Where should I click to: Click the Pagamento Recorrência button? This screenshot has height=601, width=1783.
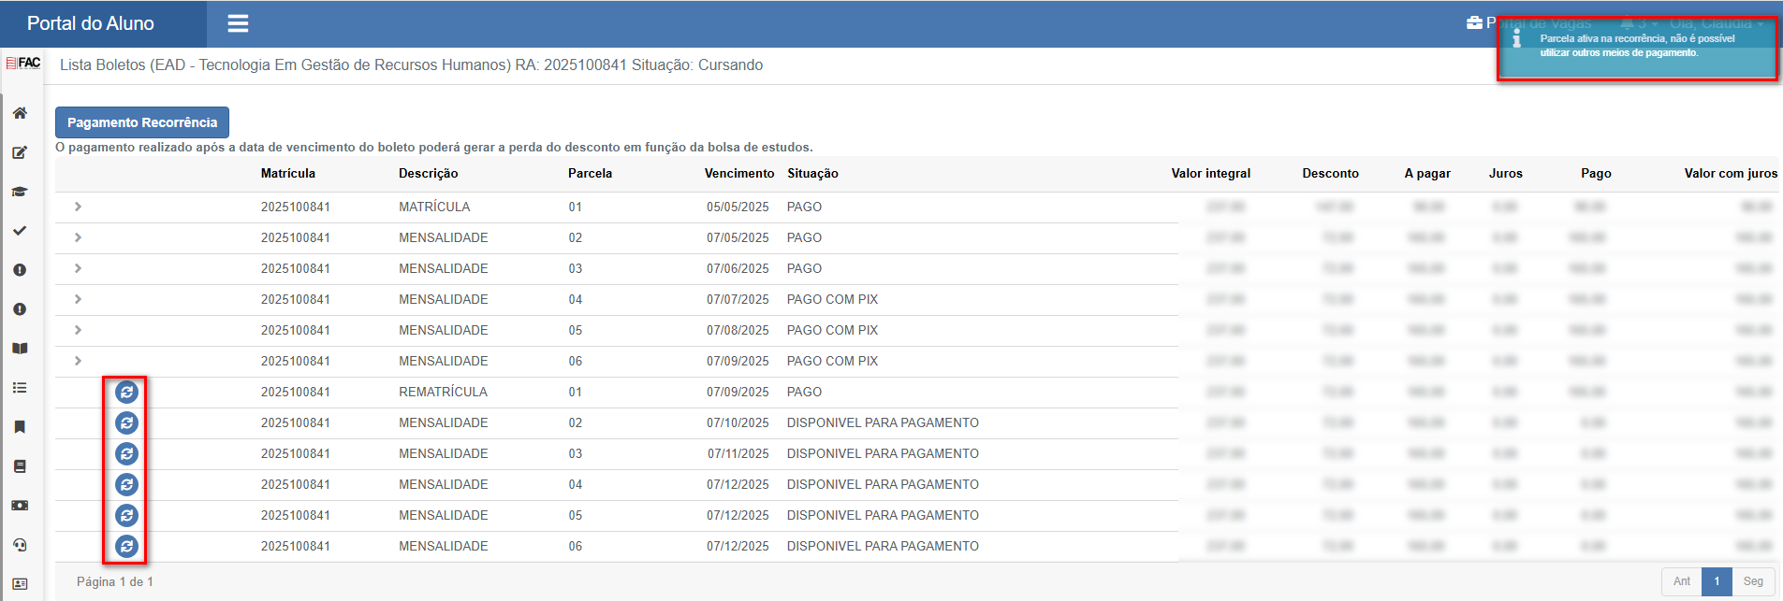[142, 122]
